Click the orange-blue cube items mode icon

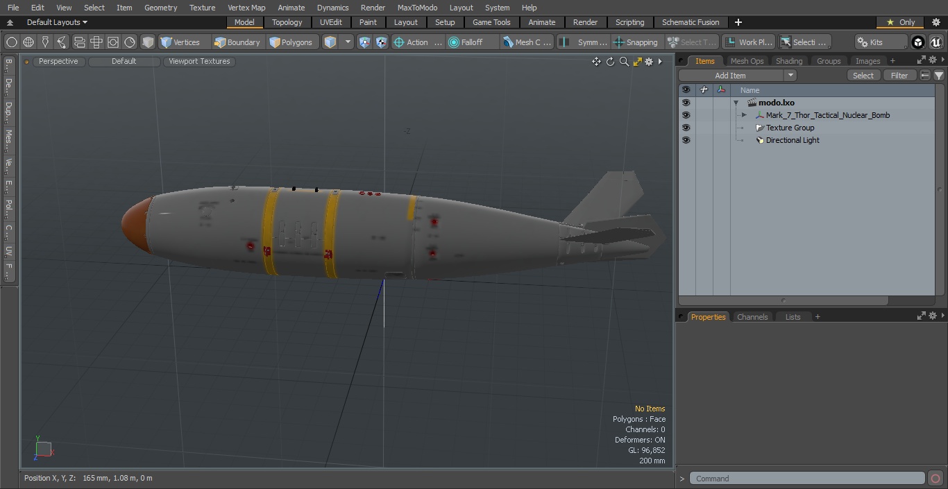coord(330,42)
